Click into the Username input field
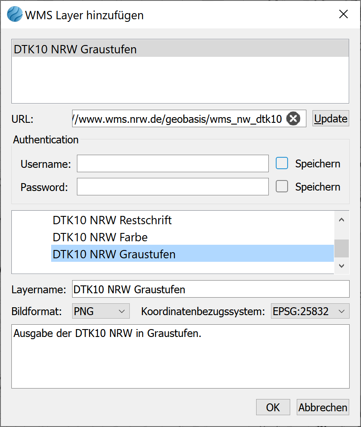This screenshot has height=427, width=361. 173,163
